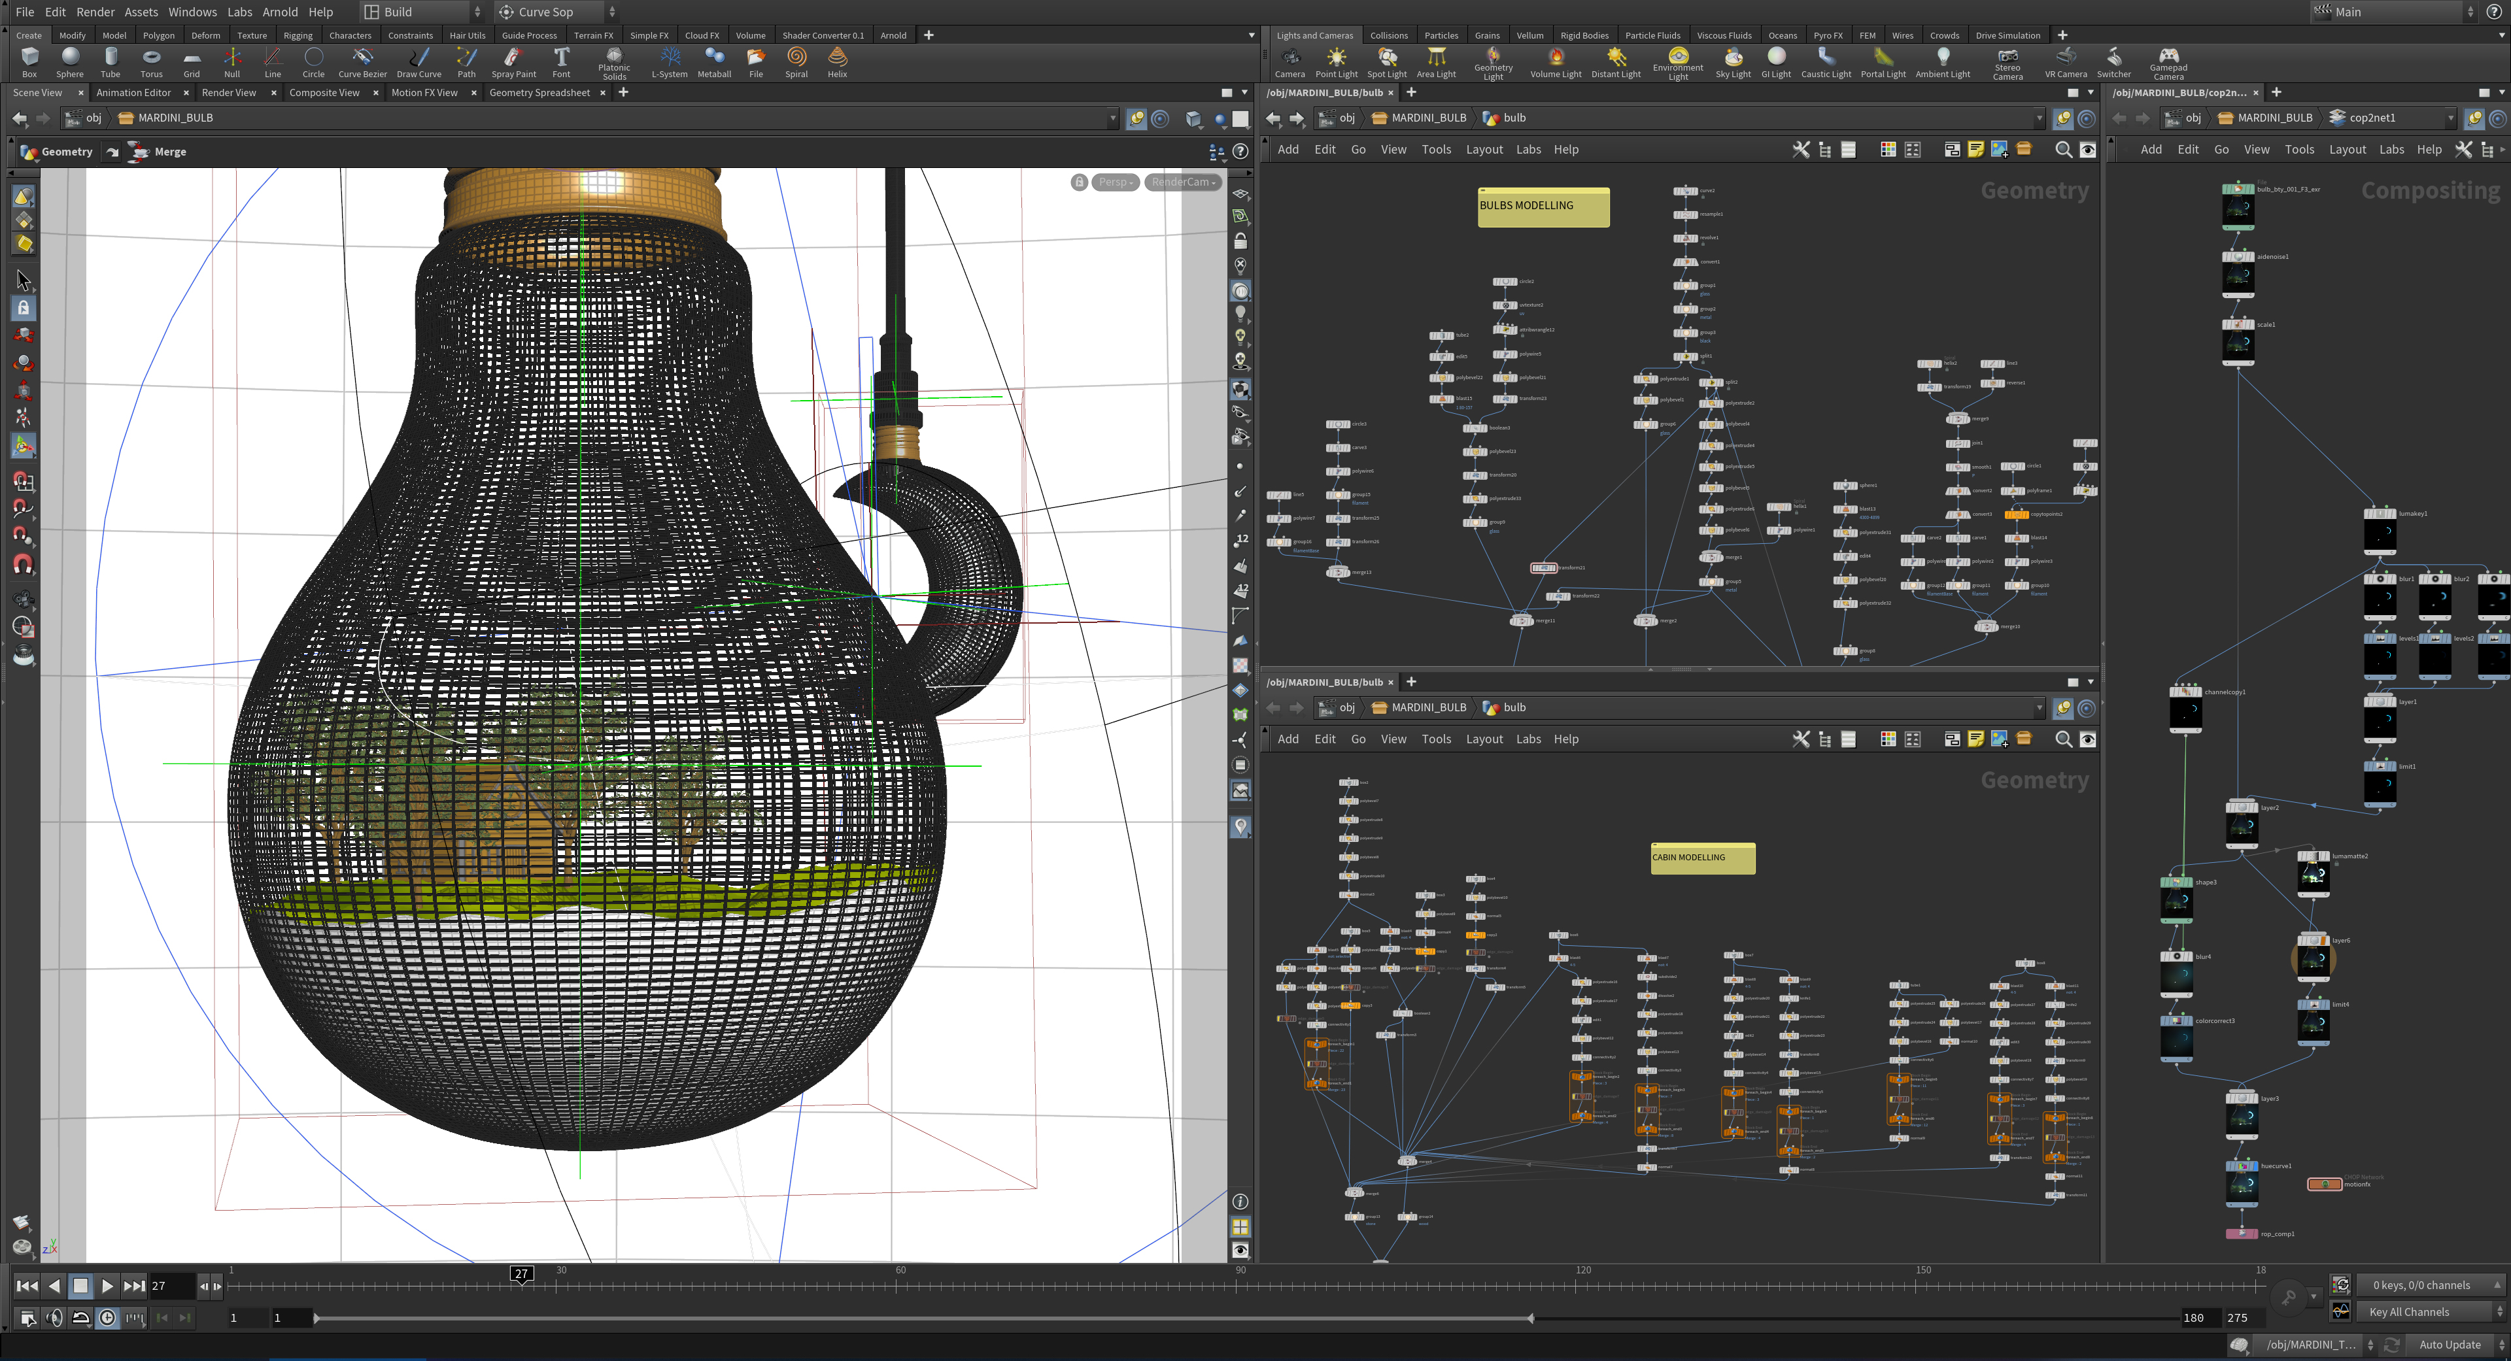Expand the cop2net1 path dropdown

(2451, 118)
